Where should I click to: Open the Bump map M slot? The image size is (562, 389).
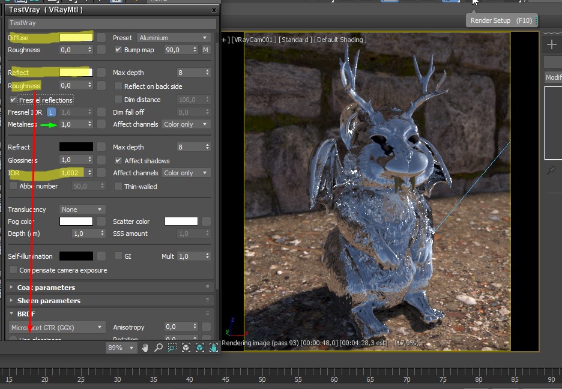[x=205, y=50]
